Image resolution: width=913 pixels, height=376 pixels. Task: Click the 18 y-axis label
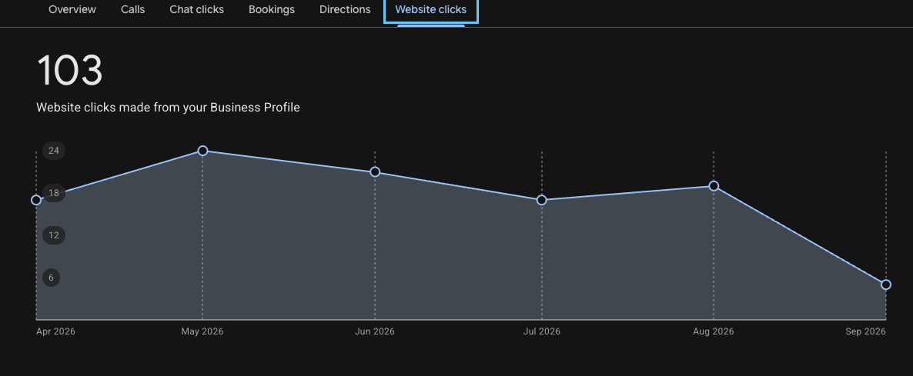pos(54,193)
